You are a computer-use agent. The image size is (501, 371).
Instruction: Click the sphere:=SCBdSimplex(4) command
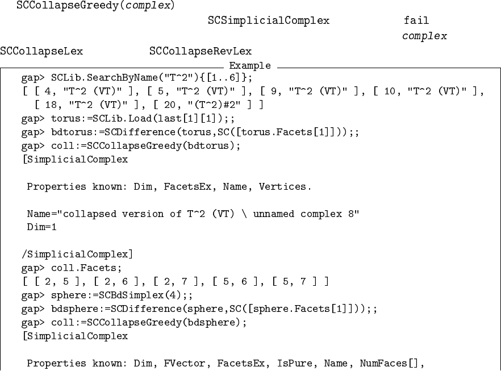[x=107, y=295]
